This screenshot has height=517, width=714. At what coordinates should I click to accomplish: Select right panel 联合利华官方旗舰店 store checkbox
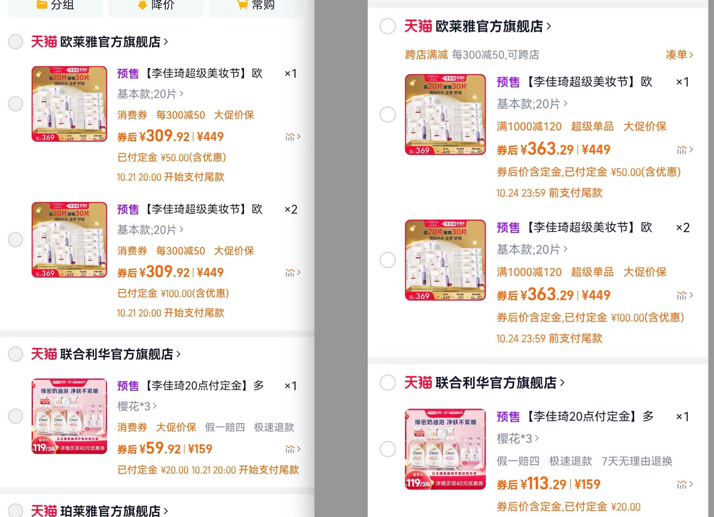click(388, 383)
